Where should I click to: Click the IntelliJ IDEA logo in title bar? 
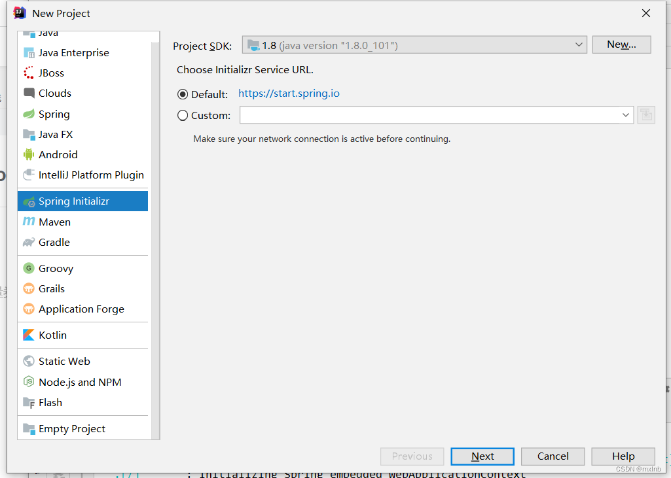pos(20,13)
